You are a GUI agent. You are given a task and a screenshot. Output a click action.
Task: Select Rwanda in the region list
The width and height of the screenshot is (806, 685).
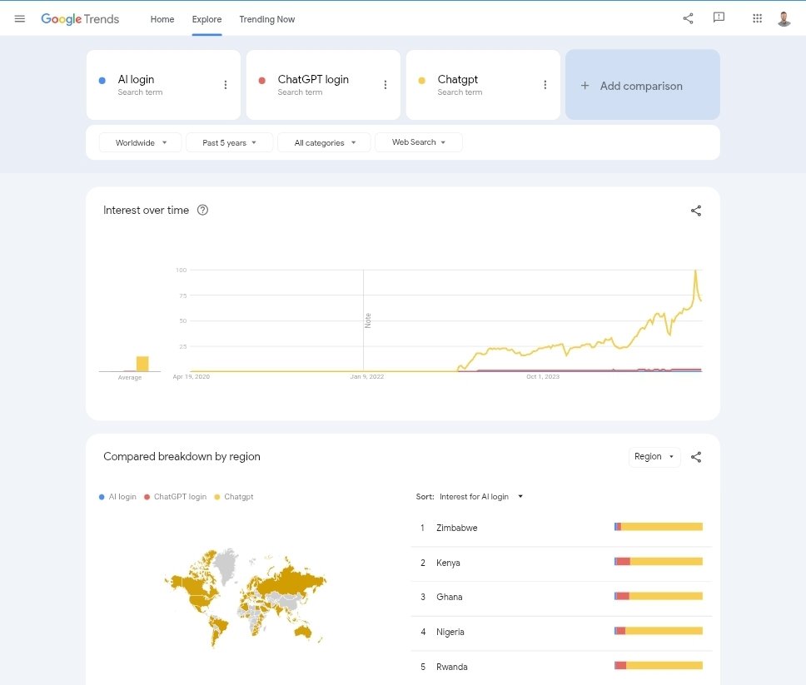click(x=561, y=667)
